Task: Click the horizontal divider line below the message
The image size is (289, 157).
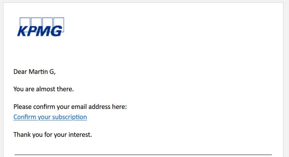Action: [143, 155]
